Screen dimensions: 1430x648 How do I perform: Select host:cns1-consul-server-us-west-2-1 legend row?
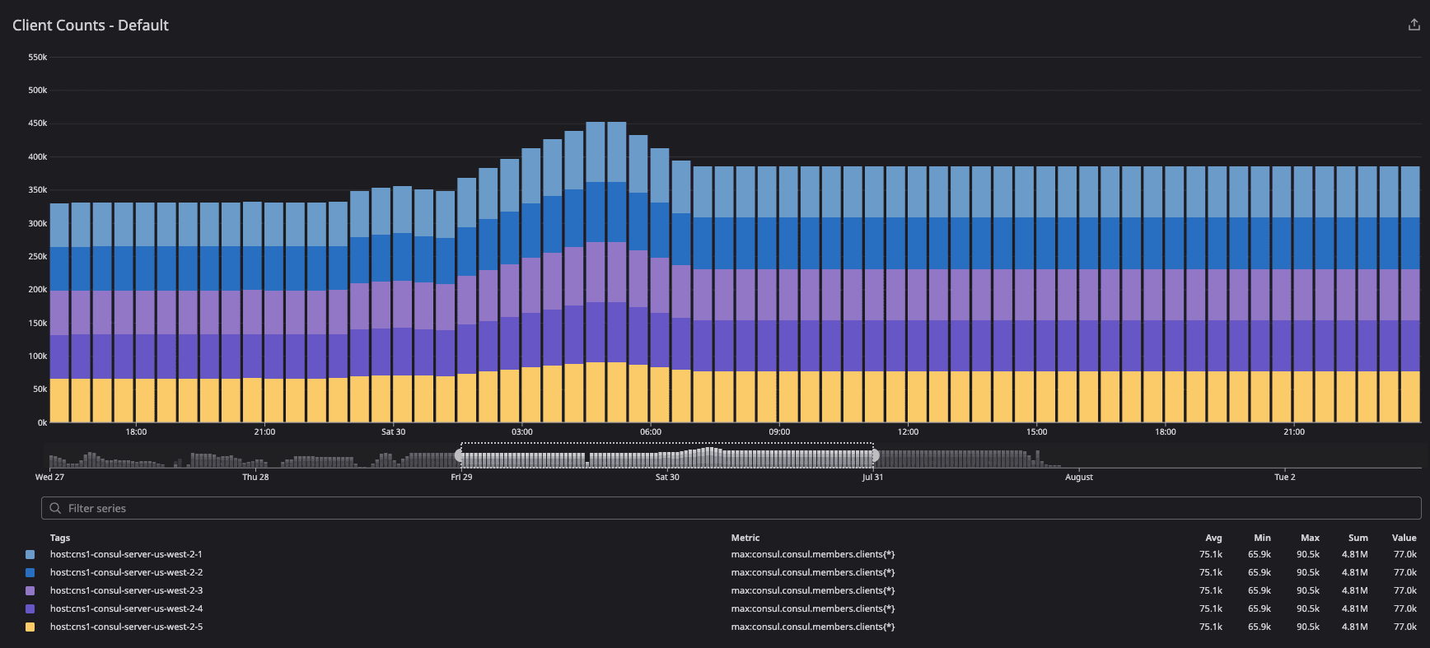coord(126,554)
